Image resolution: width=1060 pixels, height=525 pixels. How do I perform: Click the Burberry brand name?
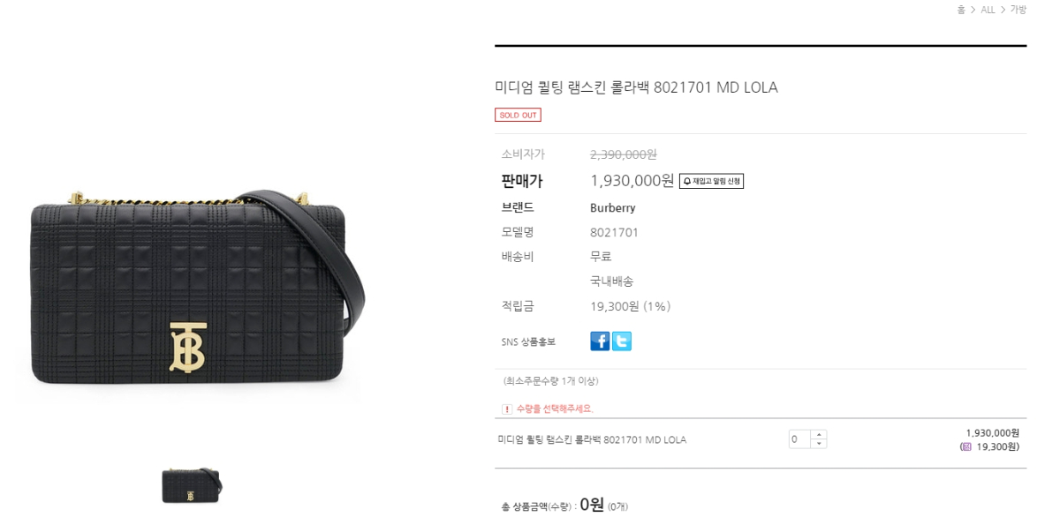[612, 208]
